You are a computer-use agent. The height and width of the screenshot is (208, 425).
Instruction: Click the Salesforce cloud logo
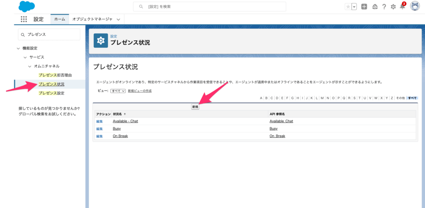[27, 7]
